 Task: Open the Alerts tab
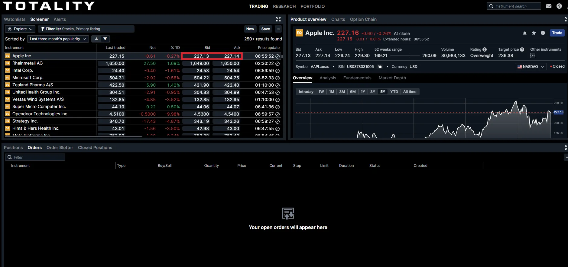click(60, 19)
